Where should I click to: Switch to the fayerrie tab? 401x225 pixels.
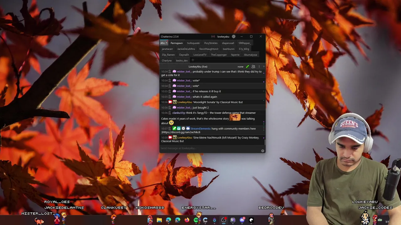pos(235,55)
